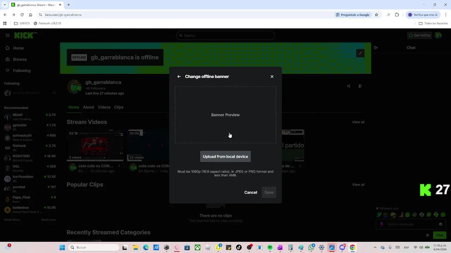Open TikTok from the taskbar
The height and width of the screenshot is (253, 451).
click(x=239, y=247)
